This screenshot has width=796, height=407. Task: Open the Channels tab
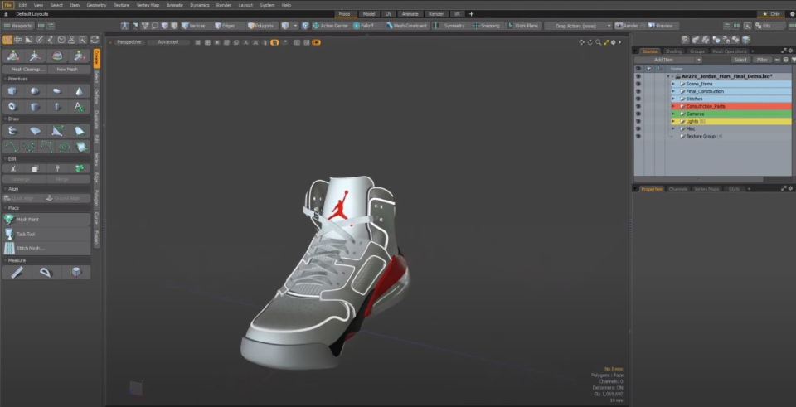coord(677,189)
